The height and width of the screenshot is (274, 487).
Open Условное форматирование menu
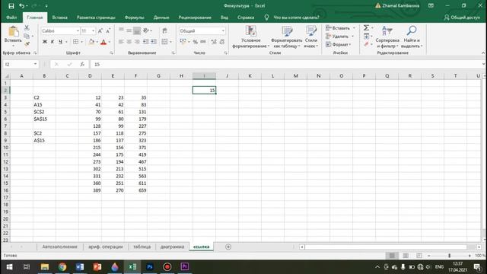click(250, 37)
